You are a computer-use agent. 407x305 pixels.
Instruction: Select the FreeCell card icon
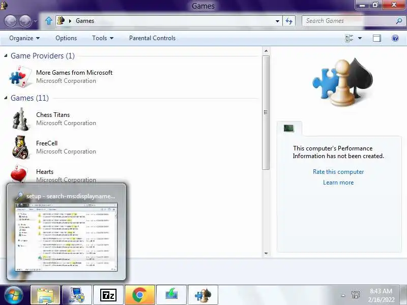pyautogui.click(x=20, y=147)
